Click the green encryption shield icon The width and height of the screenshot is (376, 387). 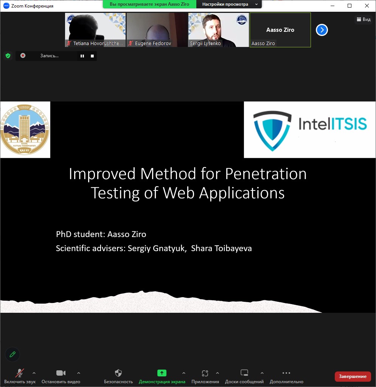coord(8,56)
